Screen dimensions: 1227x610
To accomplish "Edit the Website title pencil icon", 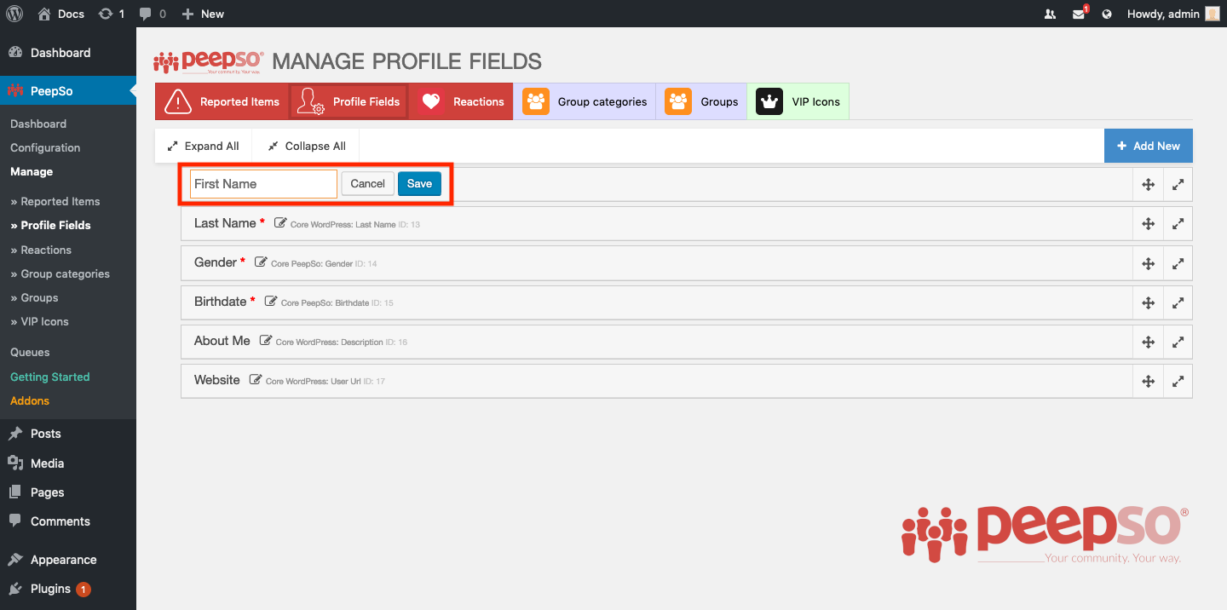I will (x=256, y=380).
